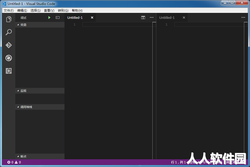Collapse the 监视 section

tap(40, 91)
